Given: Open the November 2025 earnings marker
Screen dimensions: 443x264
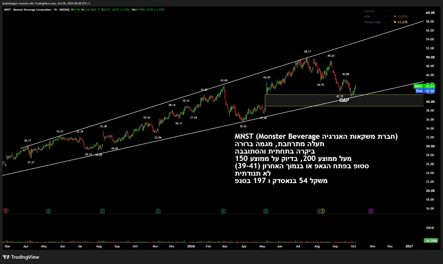Looking at the screenshot, I should click(158, 211).
